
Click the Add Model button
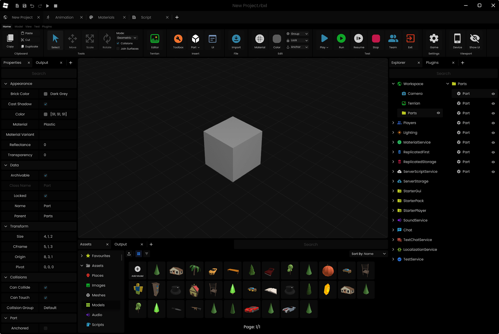pos(137,270)
